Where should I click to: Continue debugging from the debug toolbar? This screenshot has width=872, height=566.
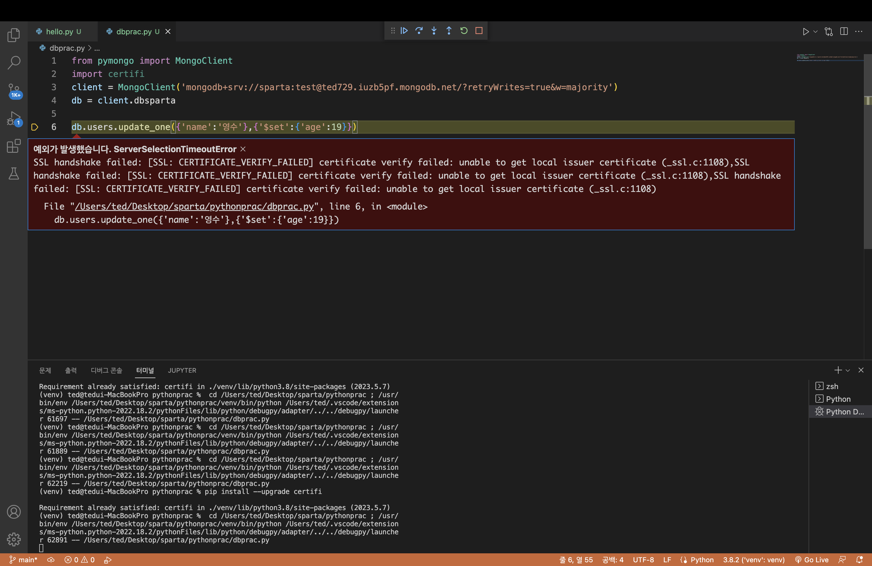click(x=404, y=31)
